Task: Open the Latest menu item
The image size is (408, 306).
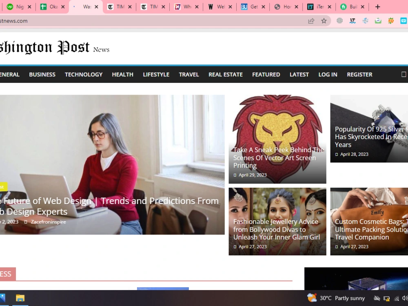Action: [299, 74]
